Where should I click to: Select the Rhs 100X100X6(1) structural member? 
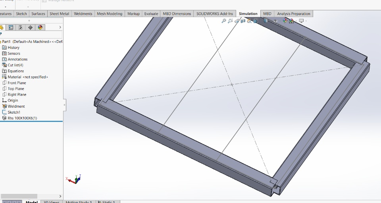19,118
